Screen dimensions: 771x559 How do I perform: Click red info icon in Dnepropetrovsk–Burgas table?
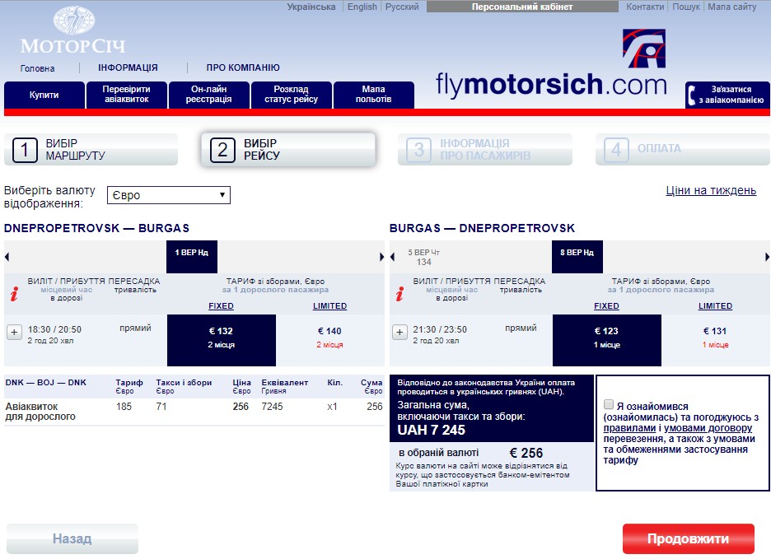tap(14, 294)
